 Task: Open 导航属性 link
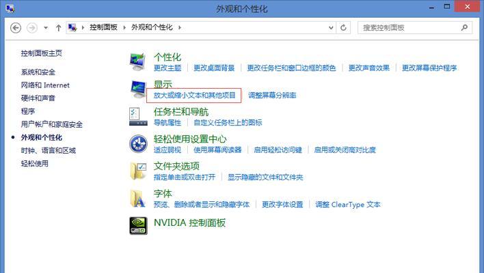[167, 123]
